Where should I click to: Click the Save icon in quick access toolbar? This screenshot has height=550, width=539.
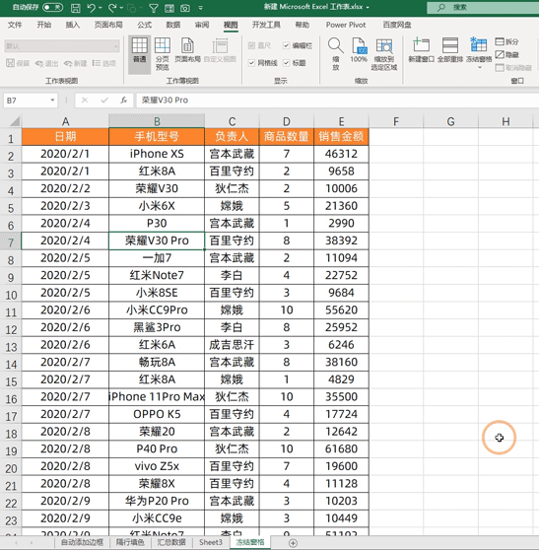pos(76,7)
